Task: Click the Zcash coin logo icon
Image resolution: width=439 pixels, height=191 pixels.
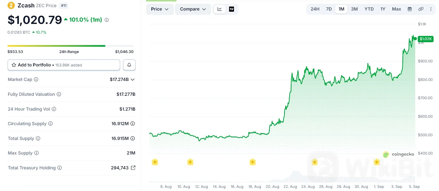Action: pos(11,5)
